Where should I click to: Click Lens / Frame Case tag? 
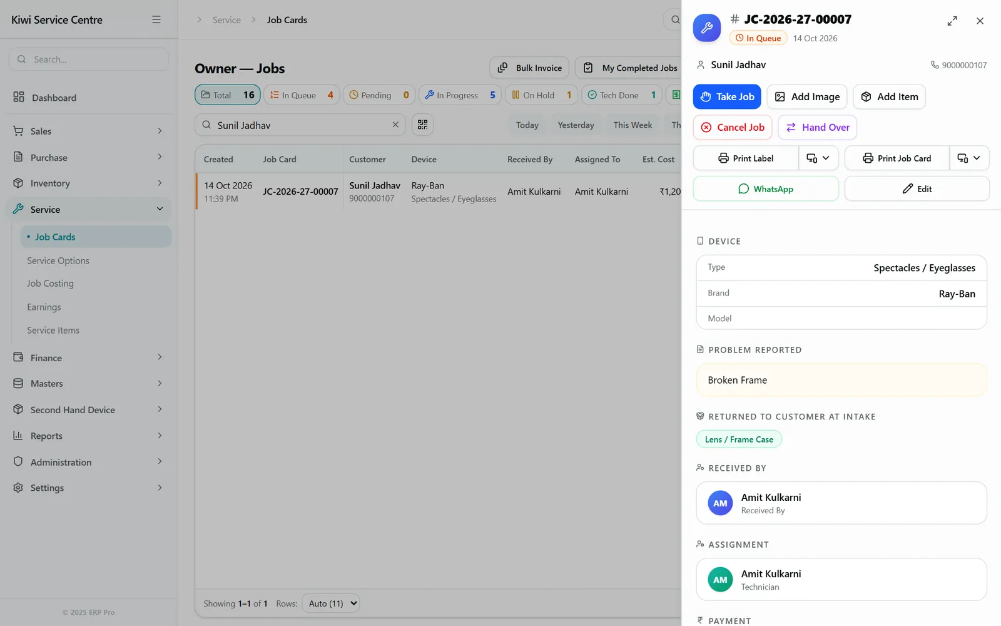click(x=739, y=439)
